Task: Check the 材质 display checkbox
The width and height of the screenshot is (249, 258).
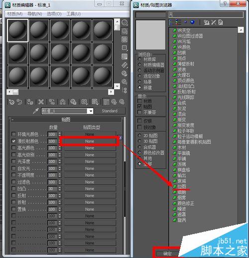Action: [x=139, y=101]
